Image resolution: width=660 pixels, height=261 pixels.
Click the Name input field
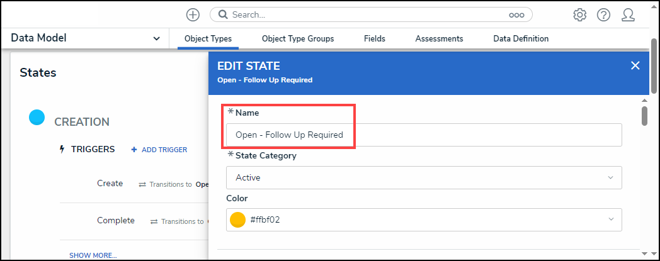point(424,135)
